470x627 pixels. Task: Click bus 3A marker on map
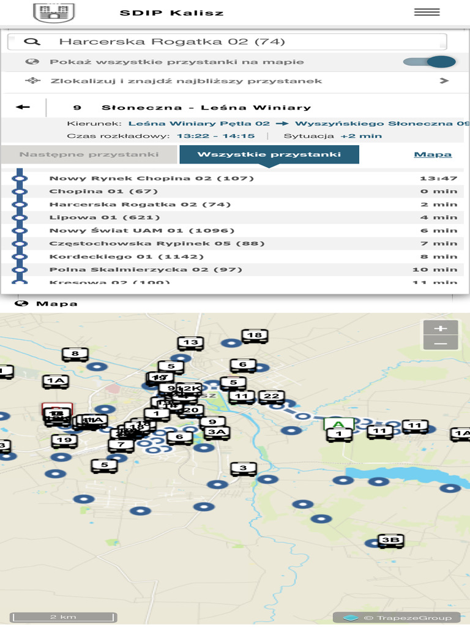coord(217,432)
